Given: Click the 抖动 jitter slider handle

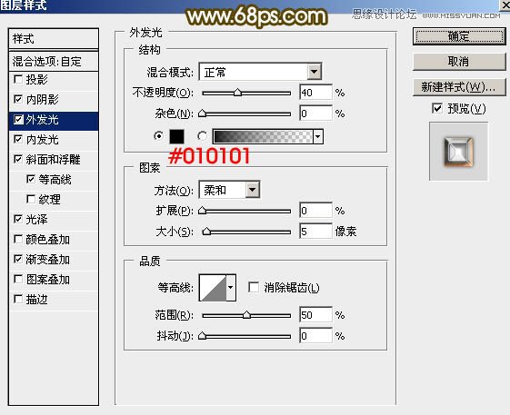Looking at the screenshot, I should coord(203,335).
